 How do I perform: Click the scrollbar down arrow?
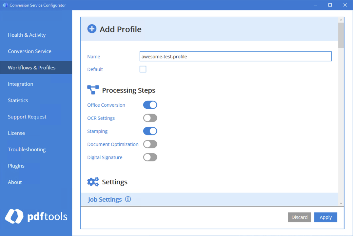click(x=341, y=203)
